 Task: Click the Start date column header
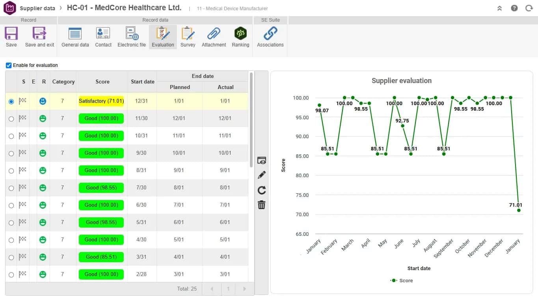(142, 82)
